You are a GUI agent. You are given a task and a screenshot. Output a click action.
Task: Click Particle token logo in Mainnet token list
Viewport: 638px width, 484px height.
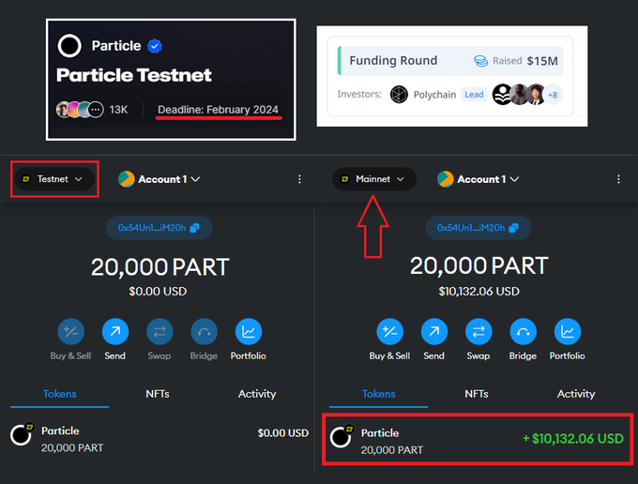[341, 437]
